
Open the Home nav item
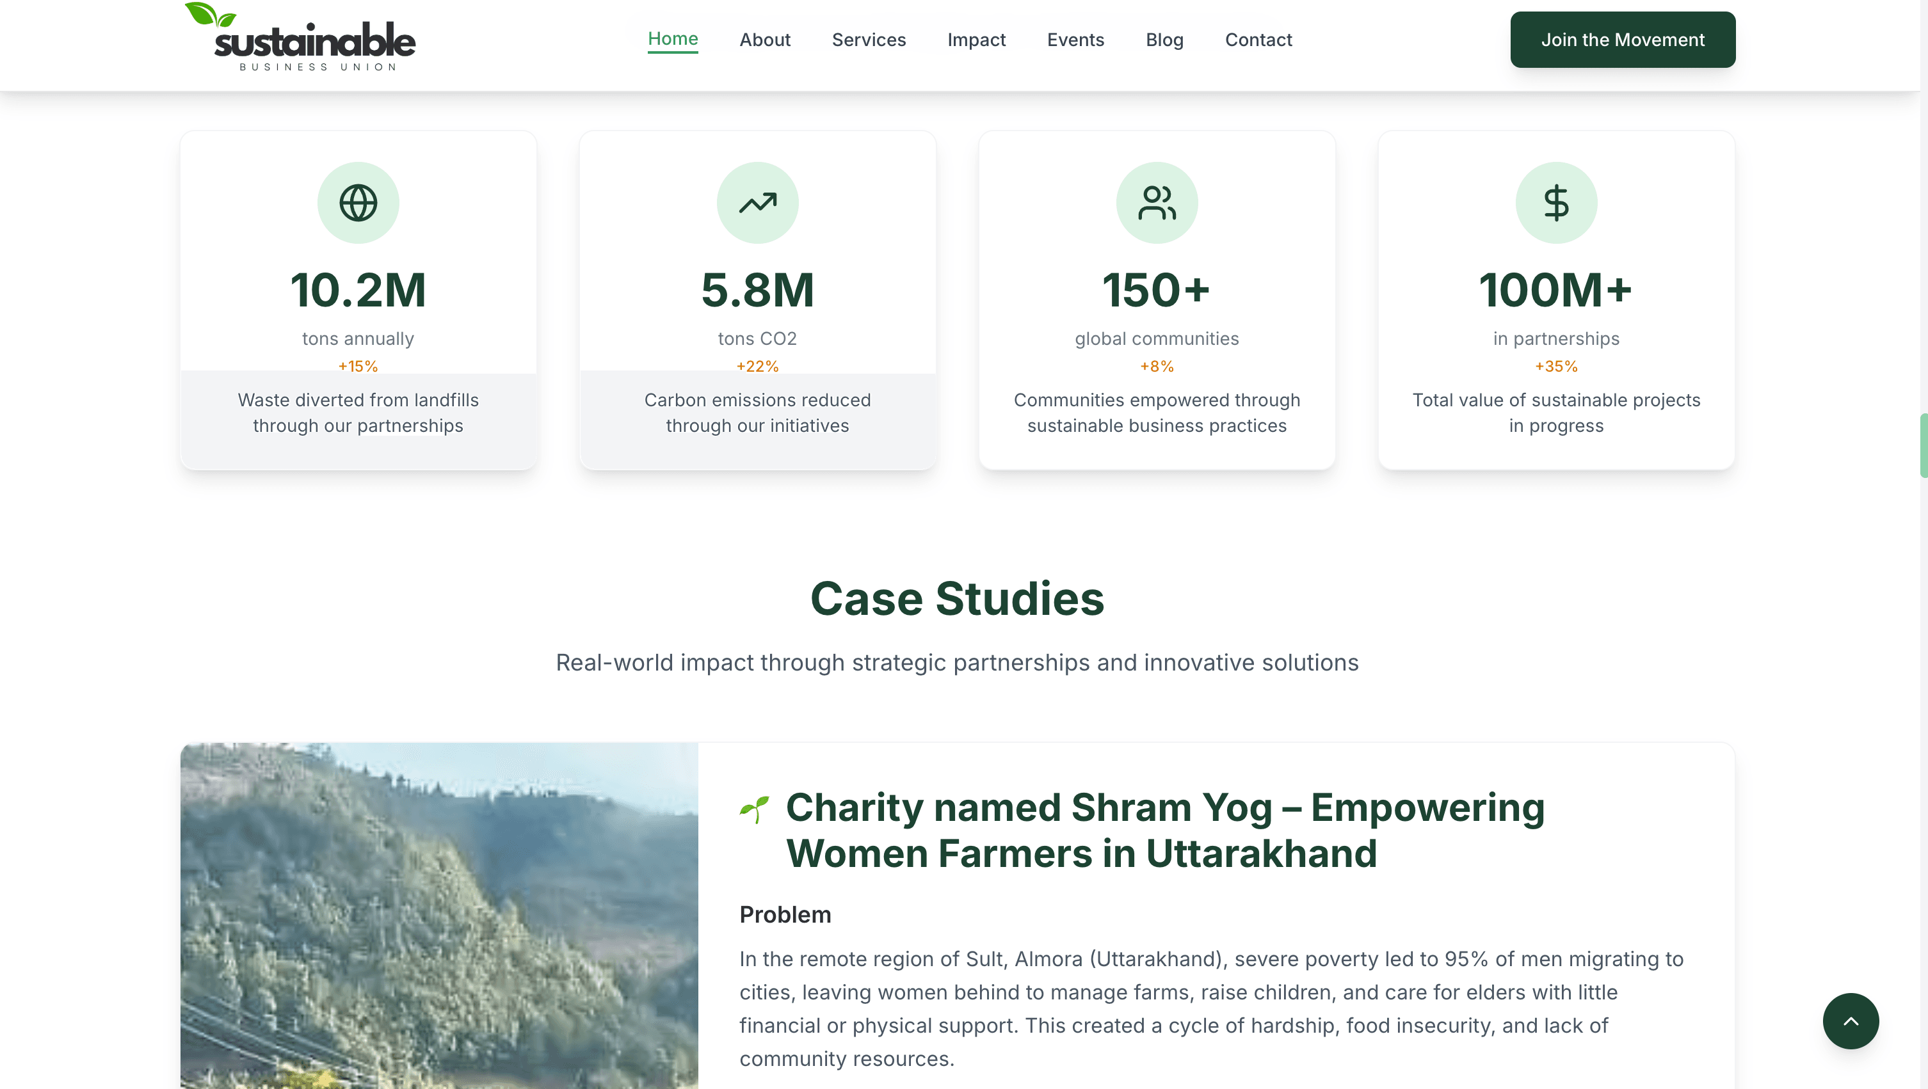pyautogui.click(x=672, y=39)
